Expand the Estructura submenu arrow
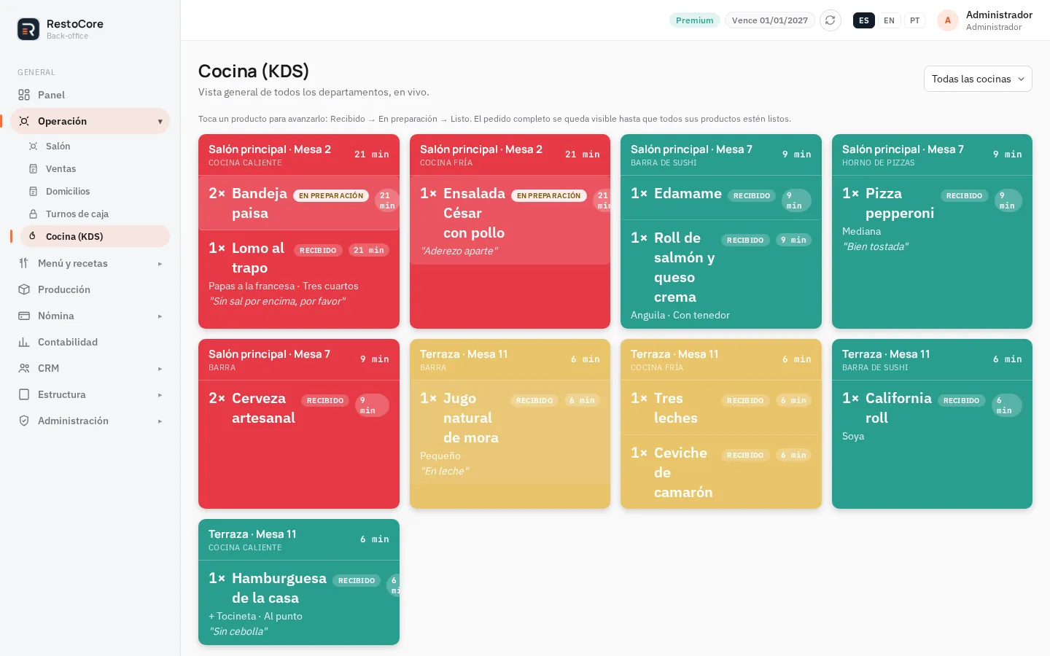 tap(160, 395)
